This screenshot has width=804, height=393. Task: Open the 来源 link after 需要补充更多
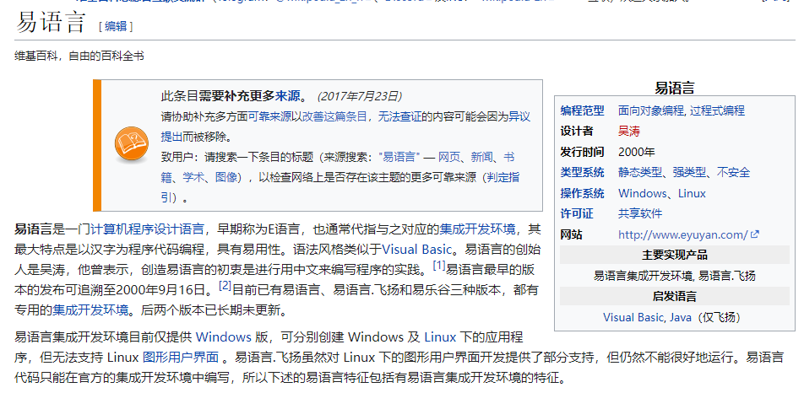tap(288, 96)
